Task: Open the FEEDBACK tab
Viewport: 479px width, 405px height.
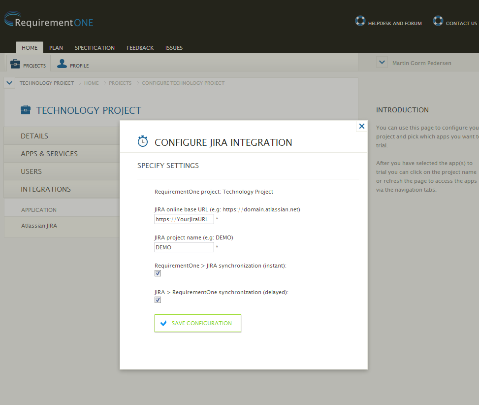Action: click(x=140, y=48)
